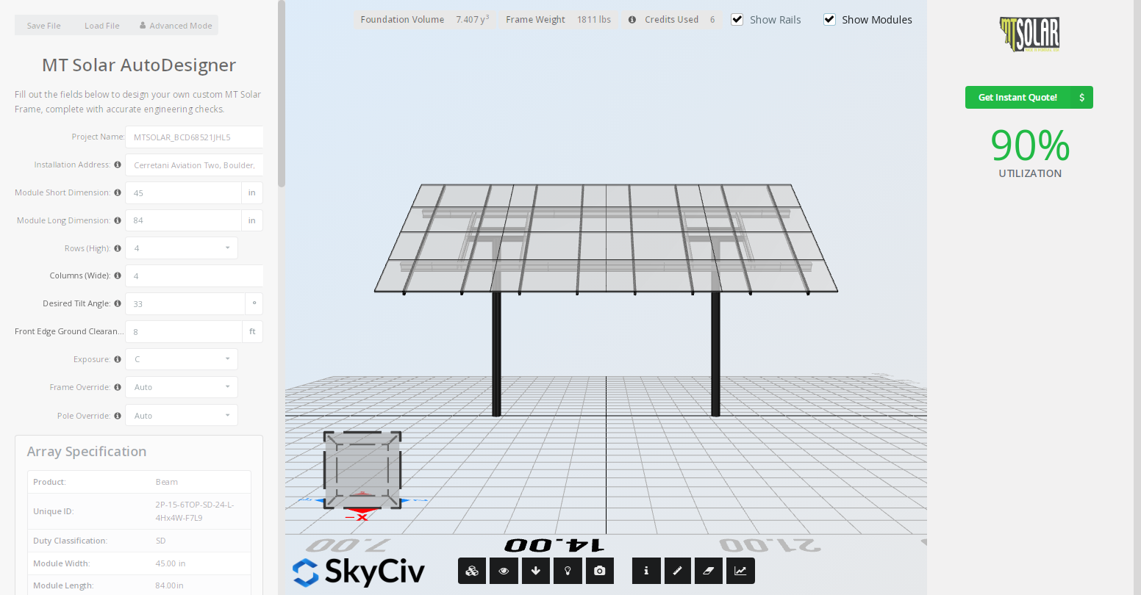Click the cubes icon in bottom toolbar
The height and width of the screenshot is (595, 1141).
472,571
